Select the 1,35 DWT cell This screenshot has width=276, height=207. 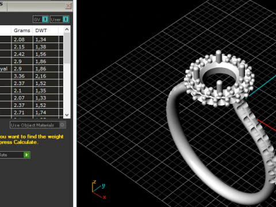pos(46,91)
